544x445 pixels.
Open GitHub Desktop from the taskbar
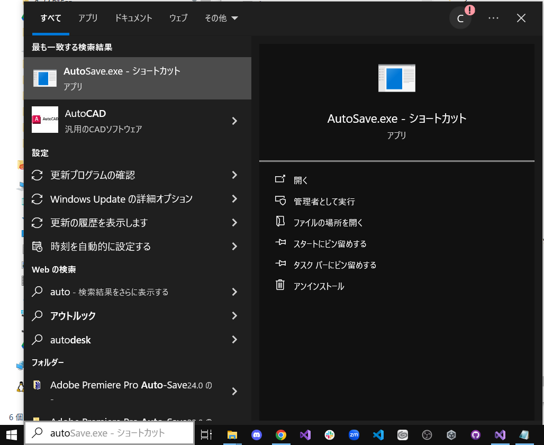pos(475,434)
